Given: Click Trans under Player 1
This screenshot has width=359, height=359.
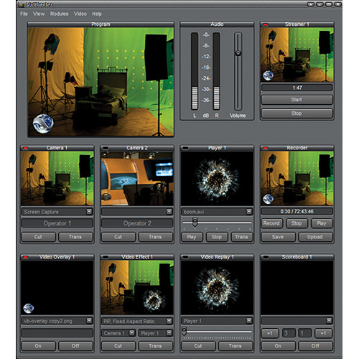Looking at the screenshot, I should click(x=242, y=237).
